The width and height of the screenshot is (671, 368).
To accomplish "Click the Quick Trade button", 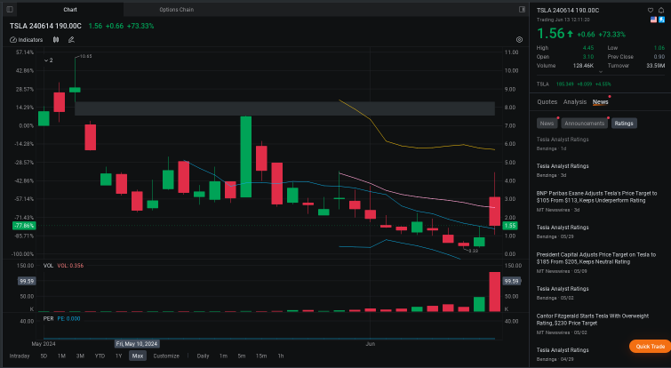I will click(x=650, y=347).
